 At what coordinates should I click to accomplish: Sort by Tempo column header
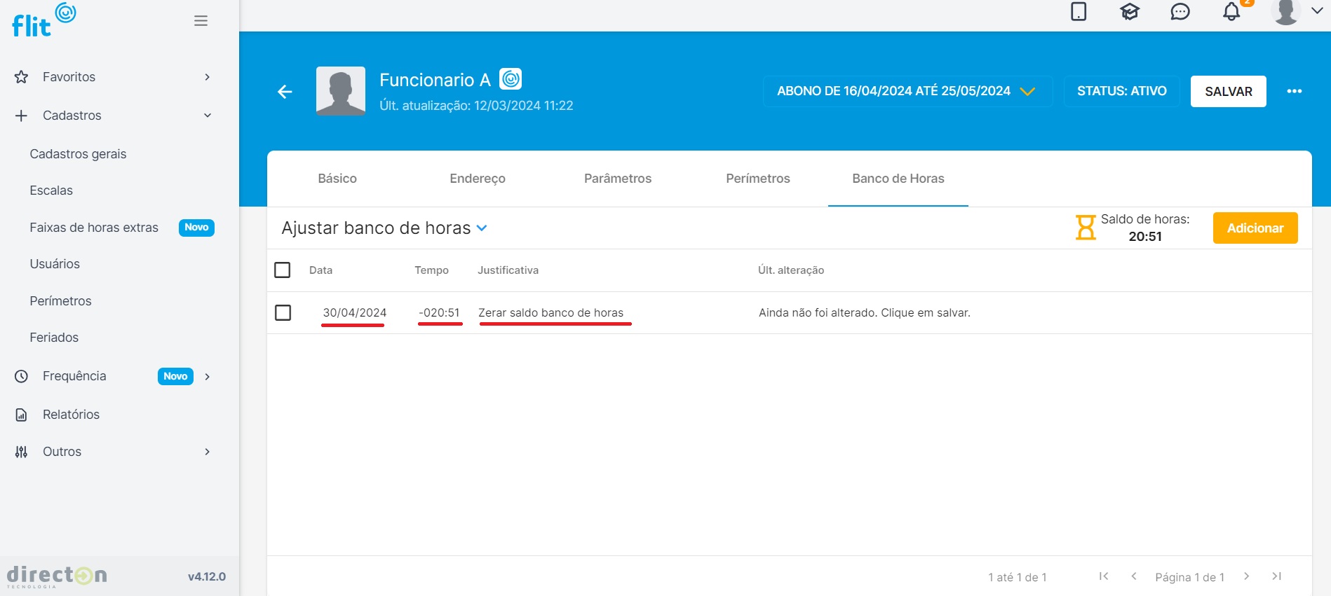[x=431, y=270]
